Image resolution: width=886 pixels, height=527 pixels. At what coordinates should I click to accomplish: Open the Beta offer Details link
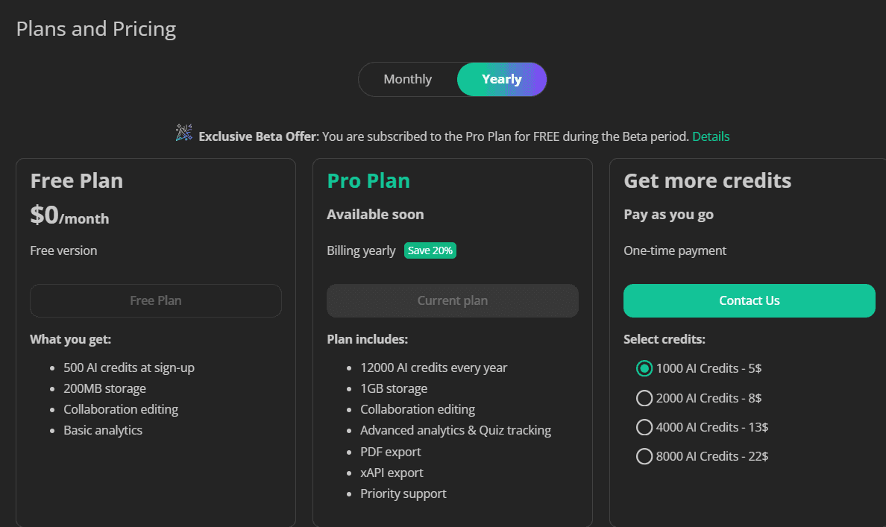(710, 136)
